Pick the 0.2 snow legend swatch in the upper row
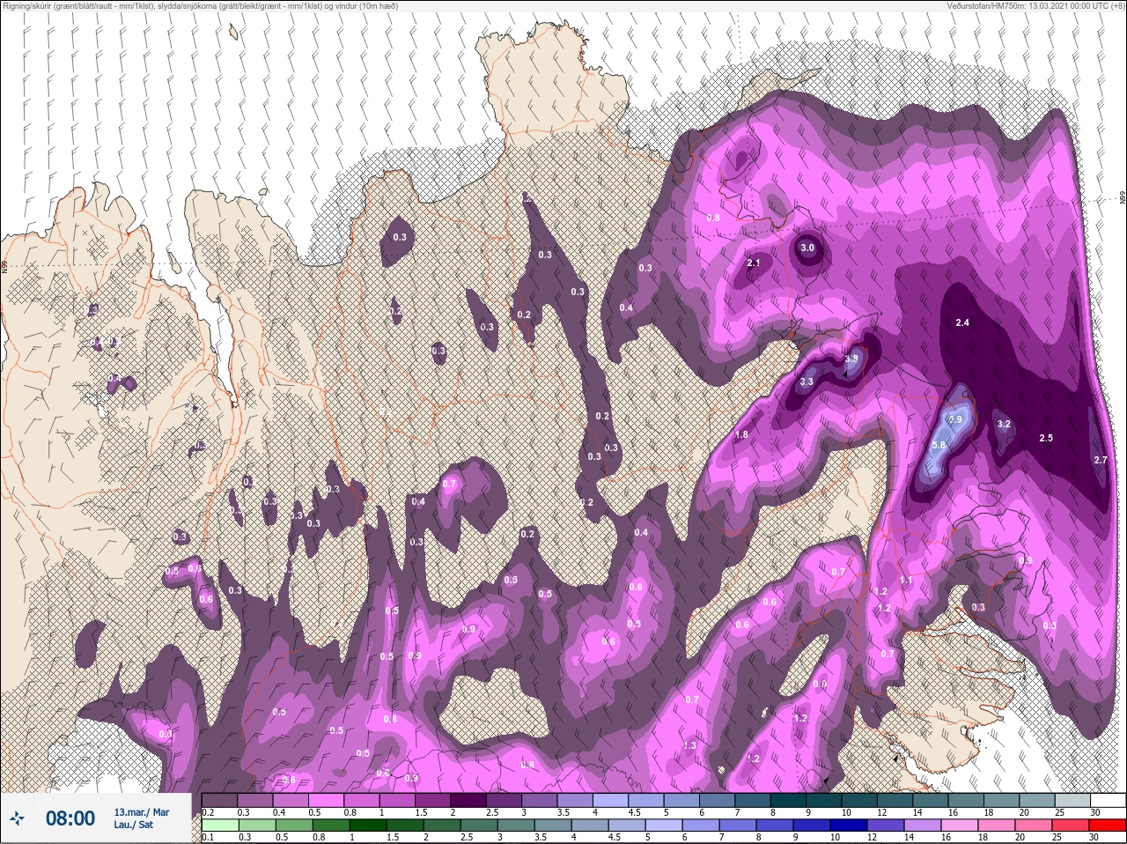 pos(219,800)
